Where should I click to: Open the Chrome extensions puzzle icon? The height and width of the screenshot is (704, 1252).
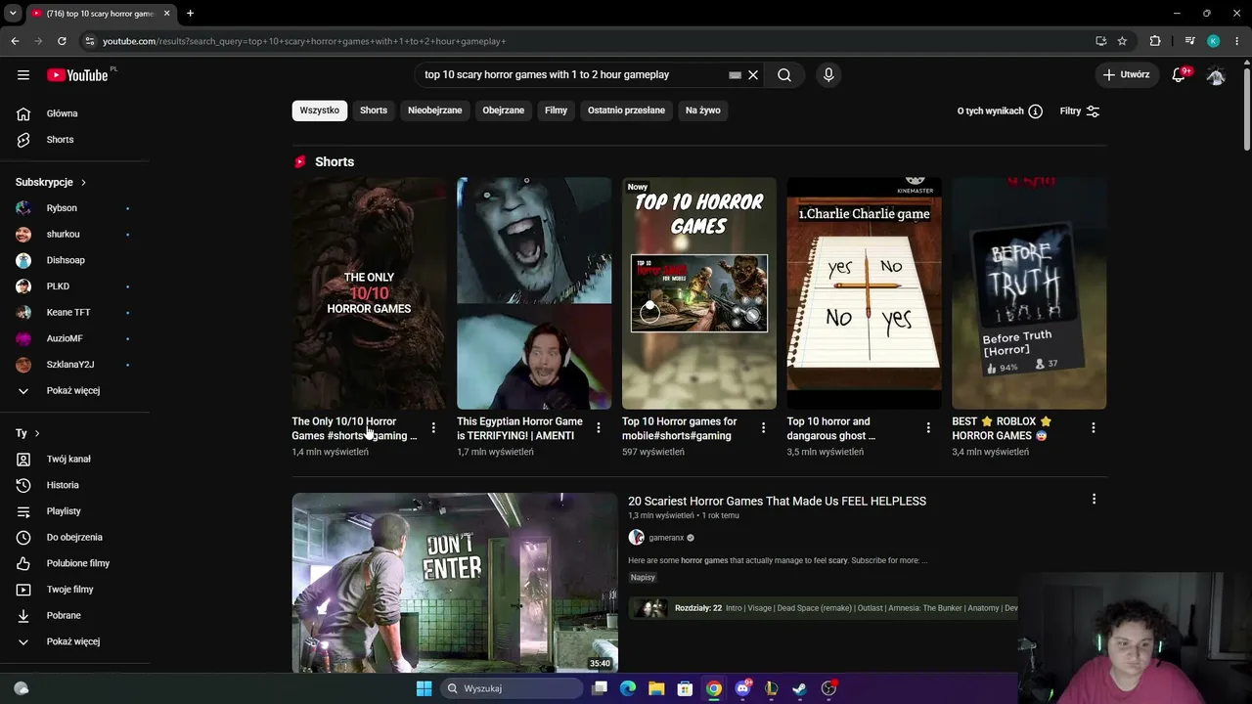pos(1155,41)
